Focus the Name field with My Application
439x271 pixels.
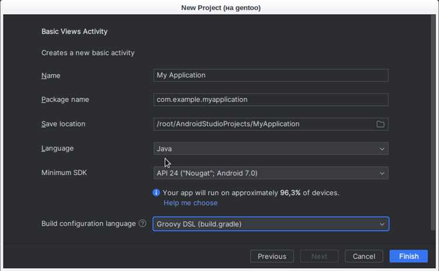coord(271,76)
